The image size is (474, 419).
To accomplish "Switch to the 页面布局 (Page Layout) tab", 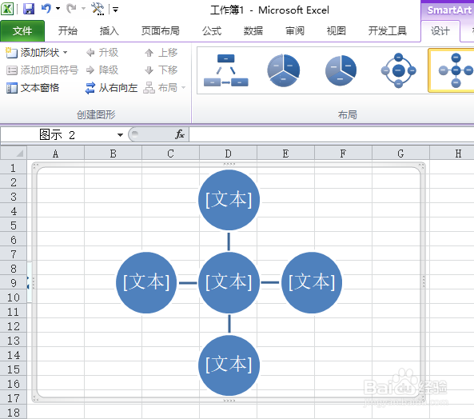I will 161,31.
